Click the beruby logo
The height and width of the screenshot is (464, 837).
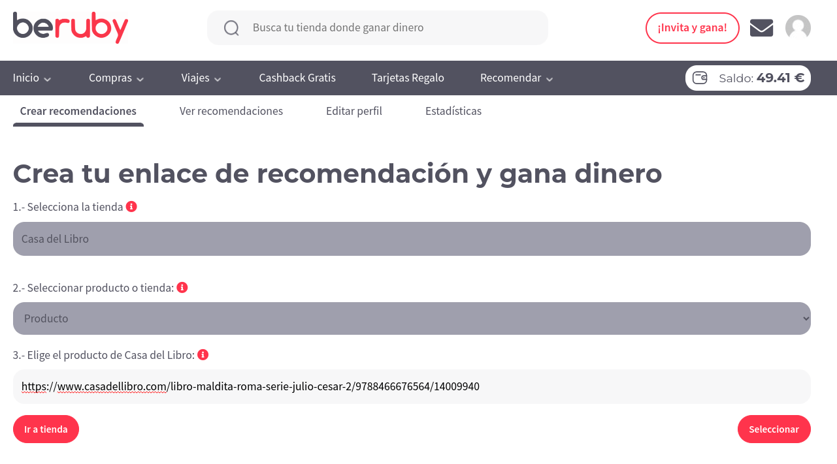click(71, 27)
